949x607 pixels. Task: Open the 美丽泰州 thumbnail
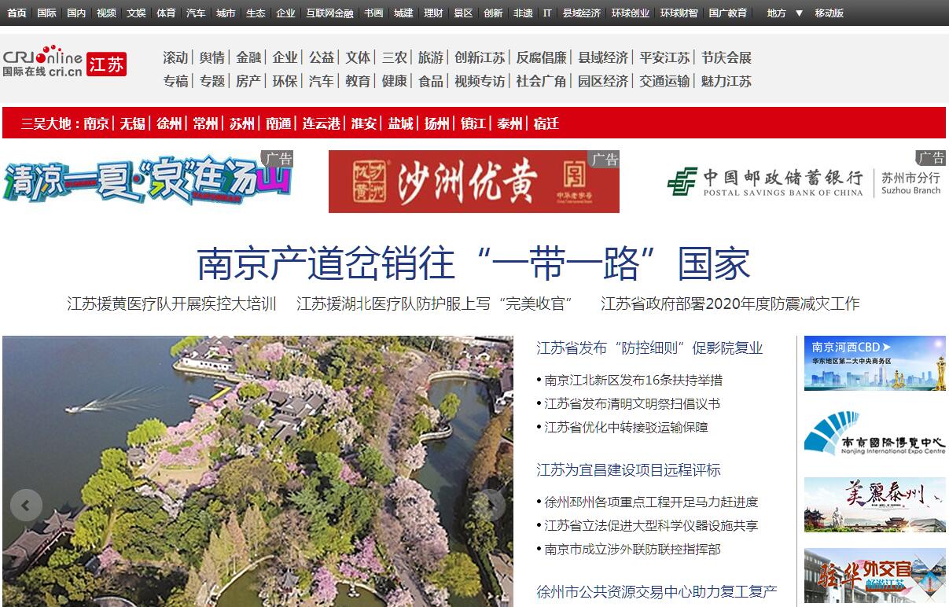coord(875,505)
